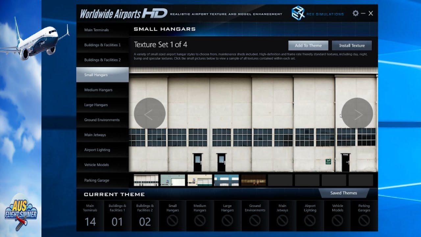Viewport: 421px width, 237px height.
Task: Select the Small Hangars category
Action: pos(103,75)
